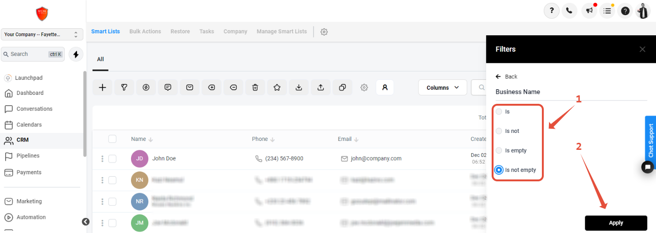Add a new contact with the plus icon
Screen dimensions: 656x233
102,87
